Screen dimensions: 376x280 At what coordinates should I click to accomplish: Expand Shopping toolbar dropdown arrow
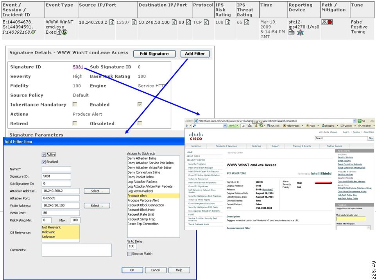[337, 126]
